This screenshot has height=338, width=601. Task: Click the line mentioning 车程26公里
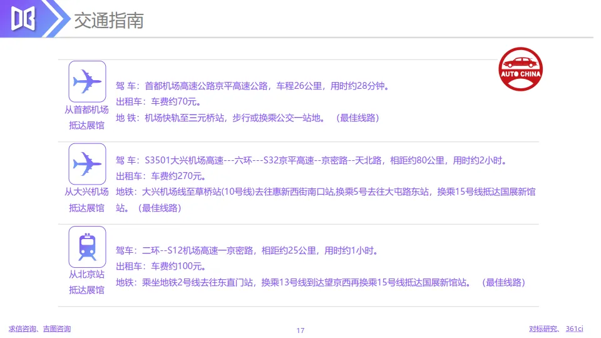(253, 86)
